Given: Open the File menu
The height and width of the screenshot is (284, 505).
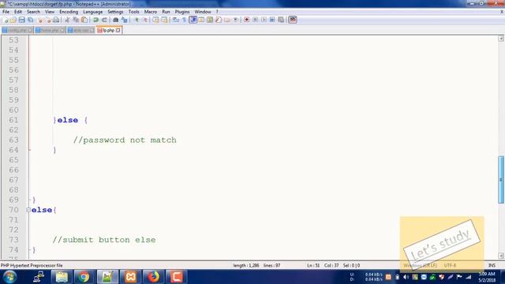Looking at the screenshot, I should coord(6,12).
